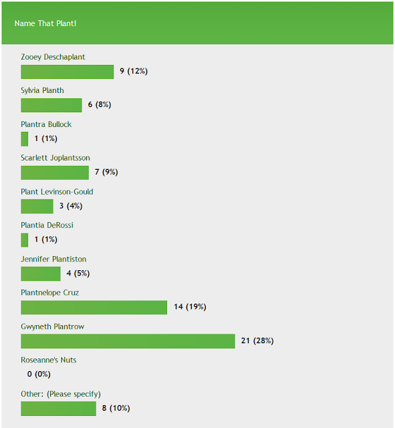This screenshot has width=395, height=428.
Task: Click the Jennifer Plantiston result bar
Action: 41,274
